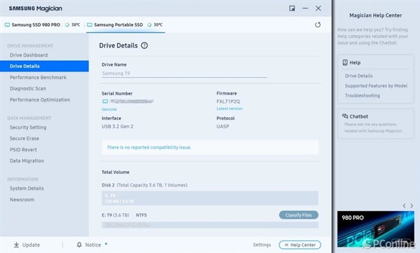Show previous banner with left chevron
This screenshot has height=253, width=420.
point(404,206)
